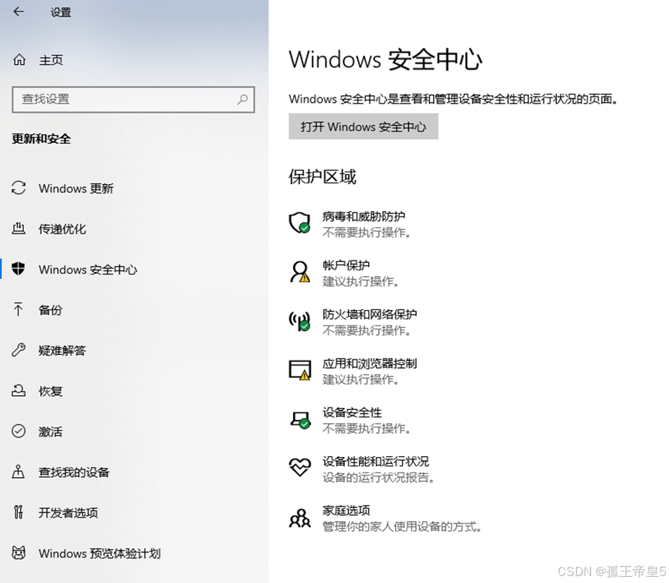Click the 应用和浏览器控制 window icon
This screenshot has height=583, width=669.
click(299, 370)
